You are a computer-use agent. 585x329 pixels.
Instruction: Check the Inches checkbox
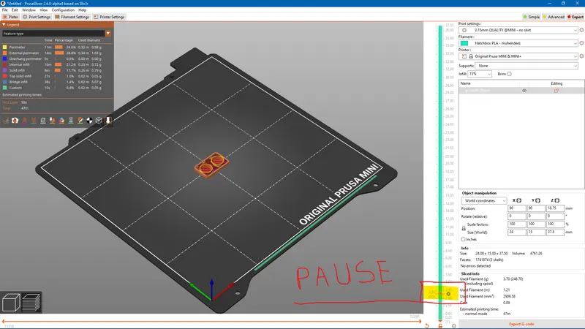[464, 239]
